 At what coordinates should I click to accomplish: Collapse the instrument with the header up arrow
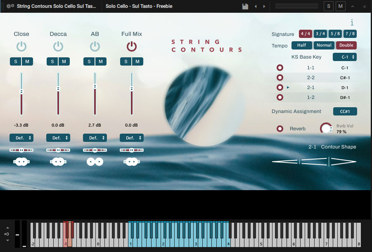[x=353, y=7]
